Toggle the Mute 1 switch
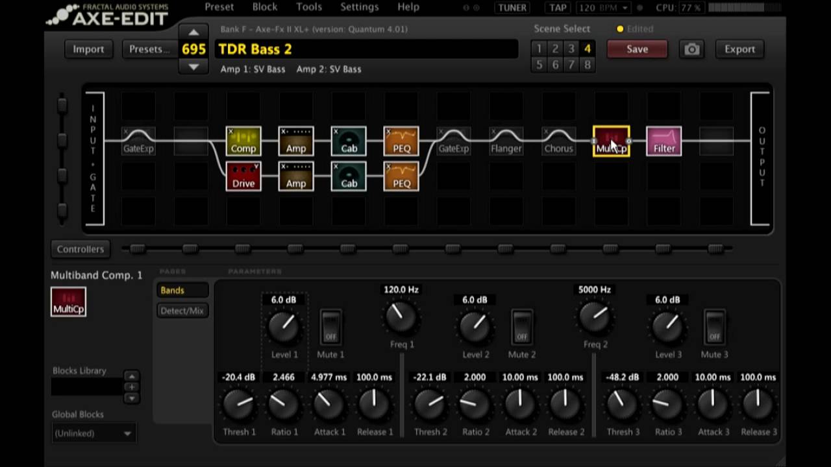 click(x=330, y=327)
